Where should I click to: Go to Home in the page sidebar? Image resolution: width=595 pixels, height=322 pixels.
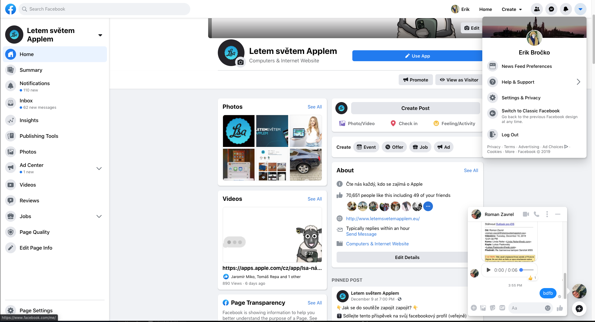tap(55, 54)
